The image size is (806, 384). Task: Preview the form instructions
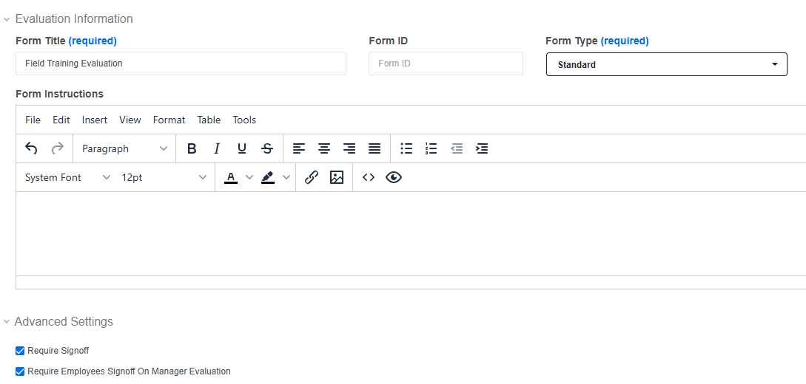(394, 177)
